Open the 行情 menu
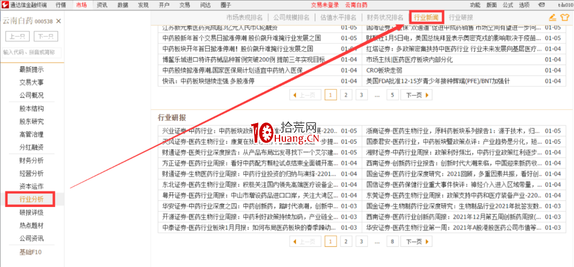574x267 pixels. click(61, 5)
